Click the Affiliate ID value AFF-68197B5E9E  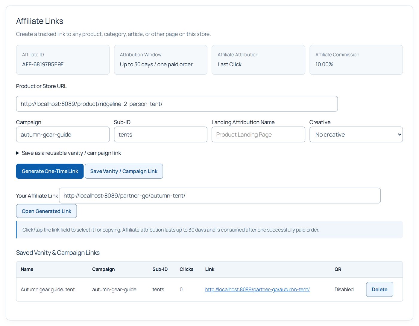(43, 64)
